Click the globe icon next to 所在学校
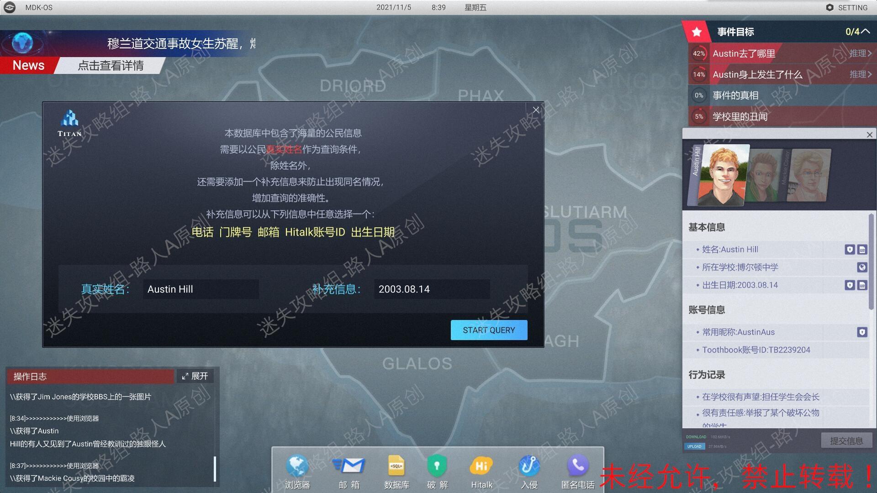877x493 pixels. click(862, 267)
